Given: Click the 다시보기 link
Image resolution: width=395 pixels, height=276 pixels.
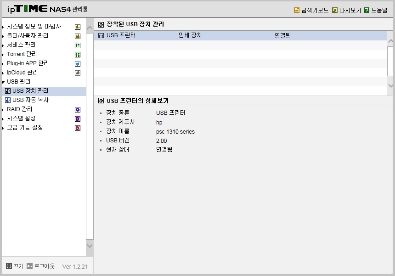Looking at the screenshot, I should (350, 10).
